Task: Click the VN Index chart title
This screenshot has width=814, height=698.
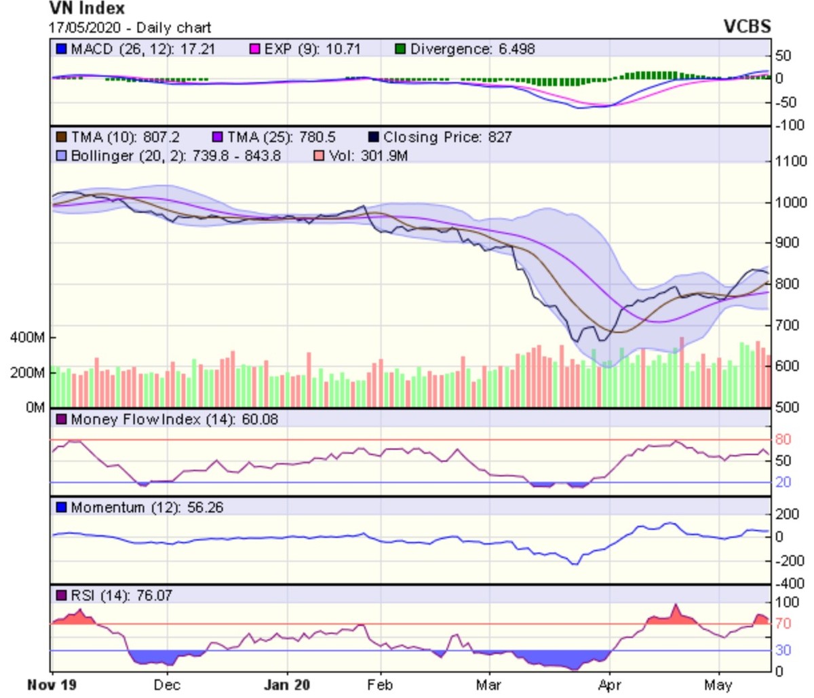Action: pyautogui.click(x=87, y=9)
